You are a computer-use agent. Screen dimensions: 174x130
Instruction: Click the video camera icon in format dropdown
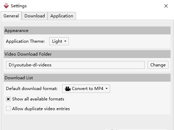68,89
